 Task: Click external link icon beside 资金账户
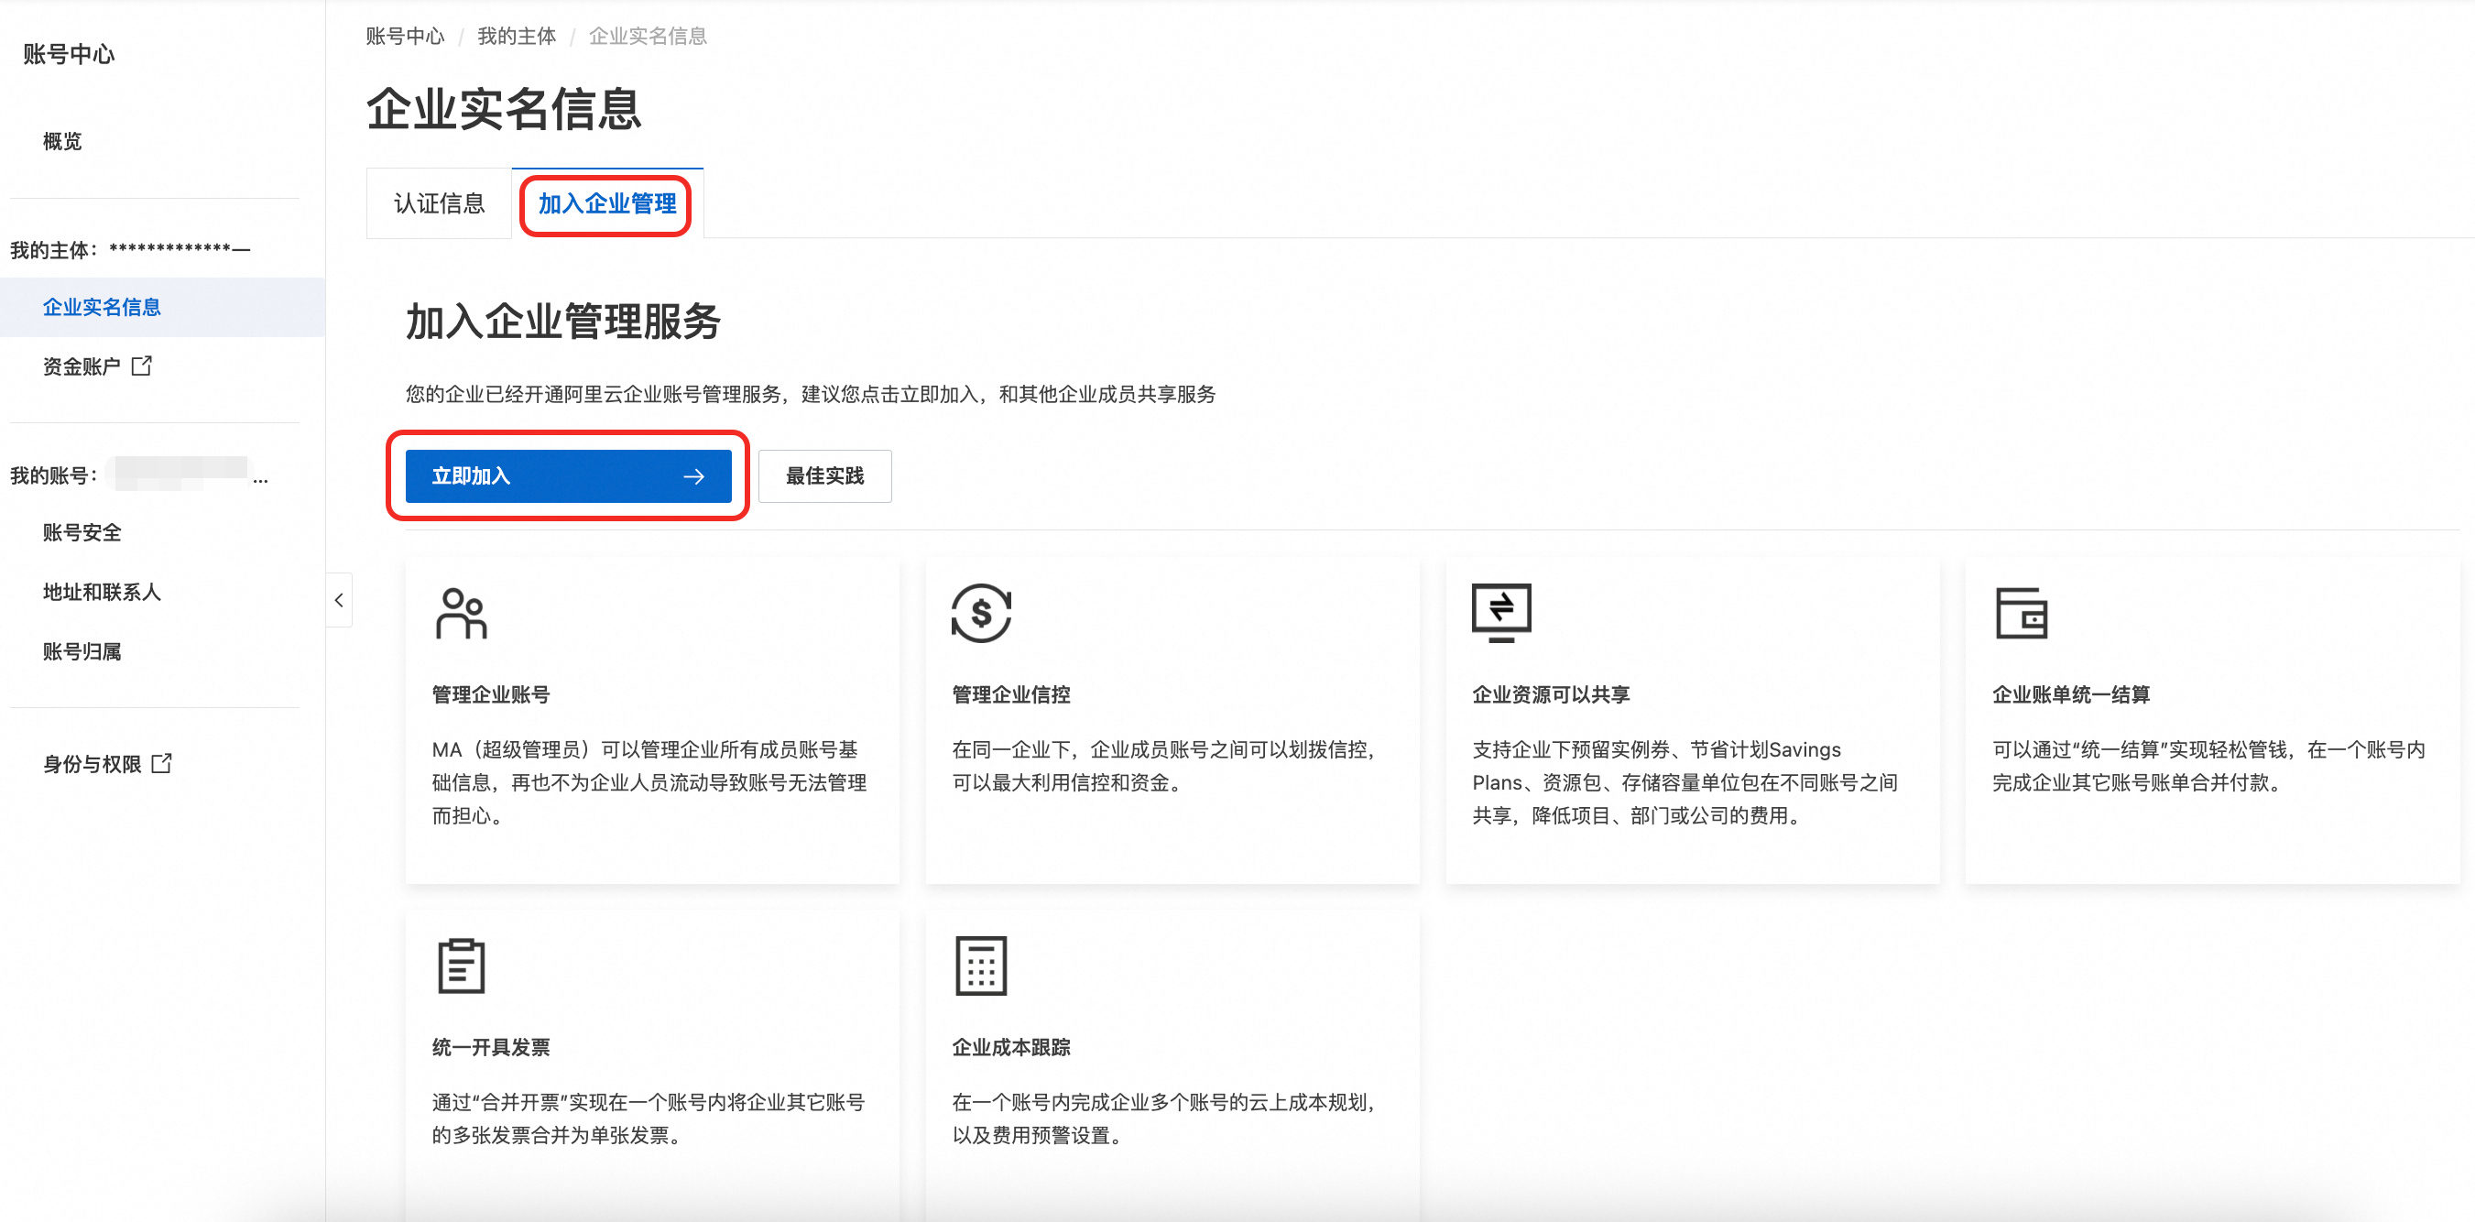tap(141, 366)
